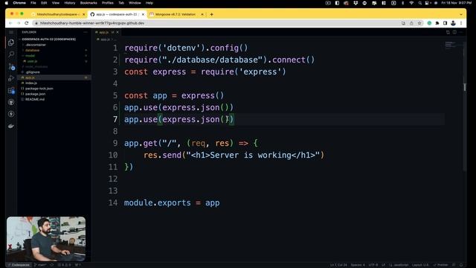Expand the .devcontainer folder

[x=36, y=45]
